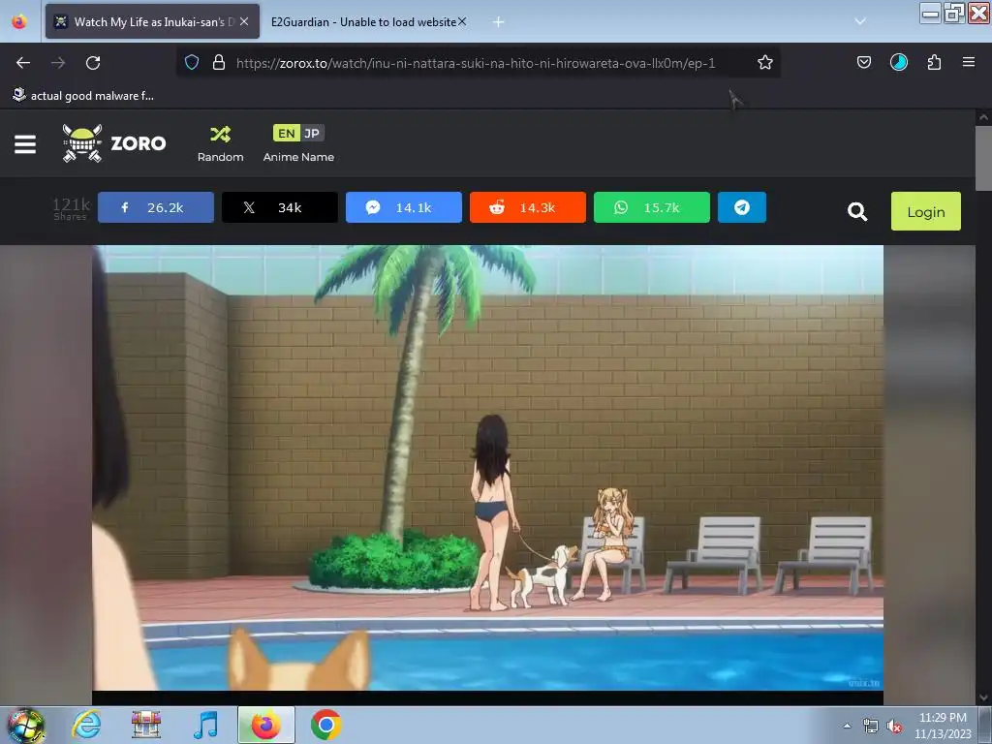Open the site search magnifier

tap(857, 211)
